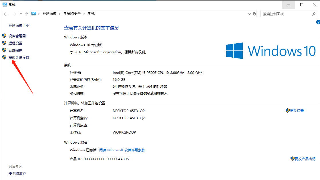Open 远程设置 in the sidebar
The image size is (320, 180).
pyautogui.click(x=16, y=43)
